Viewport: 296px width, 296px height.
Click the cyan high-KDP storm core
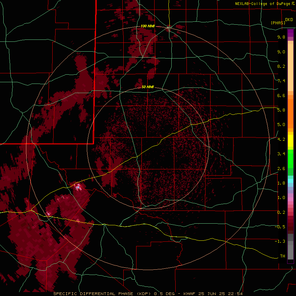coord(78,188)
